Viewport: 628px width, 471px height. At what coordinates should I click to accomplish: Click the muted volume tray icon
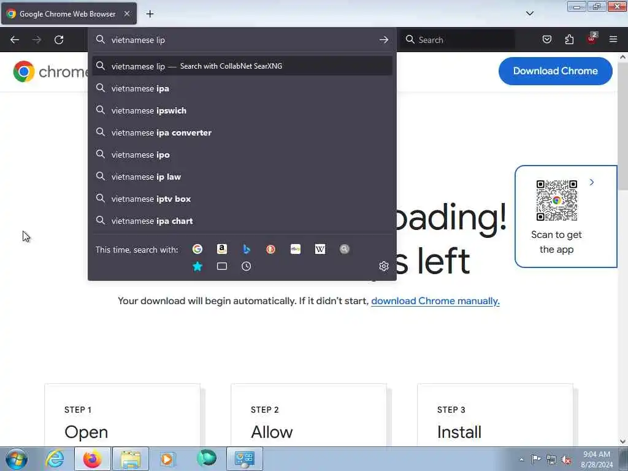566,460
